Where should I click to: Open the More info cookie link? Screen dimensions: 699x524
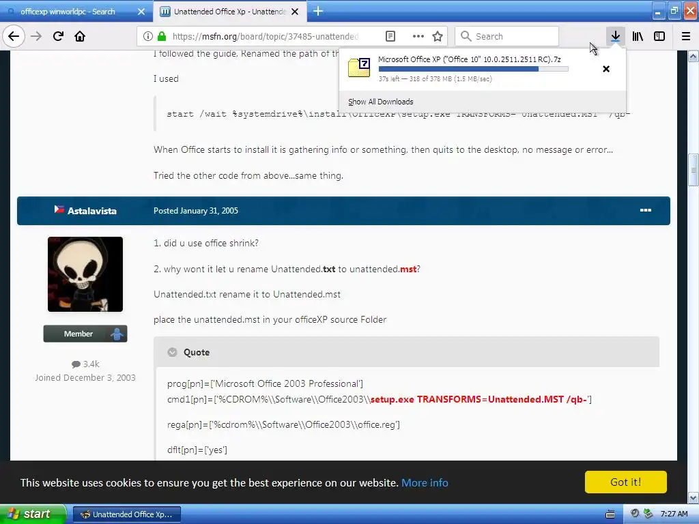click(425, 483)
